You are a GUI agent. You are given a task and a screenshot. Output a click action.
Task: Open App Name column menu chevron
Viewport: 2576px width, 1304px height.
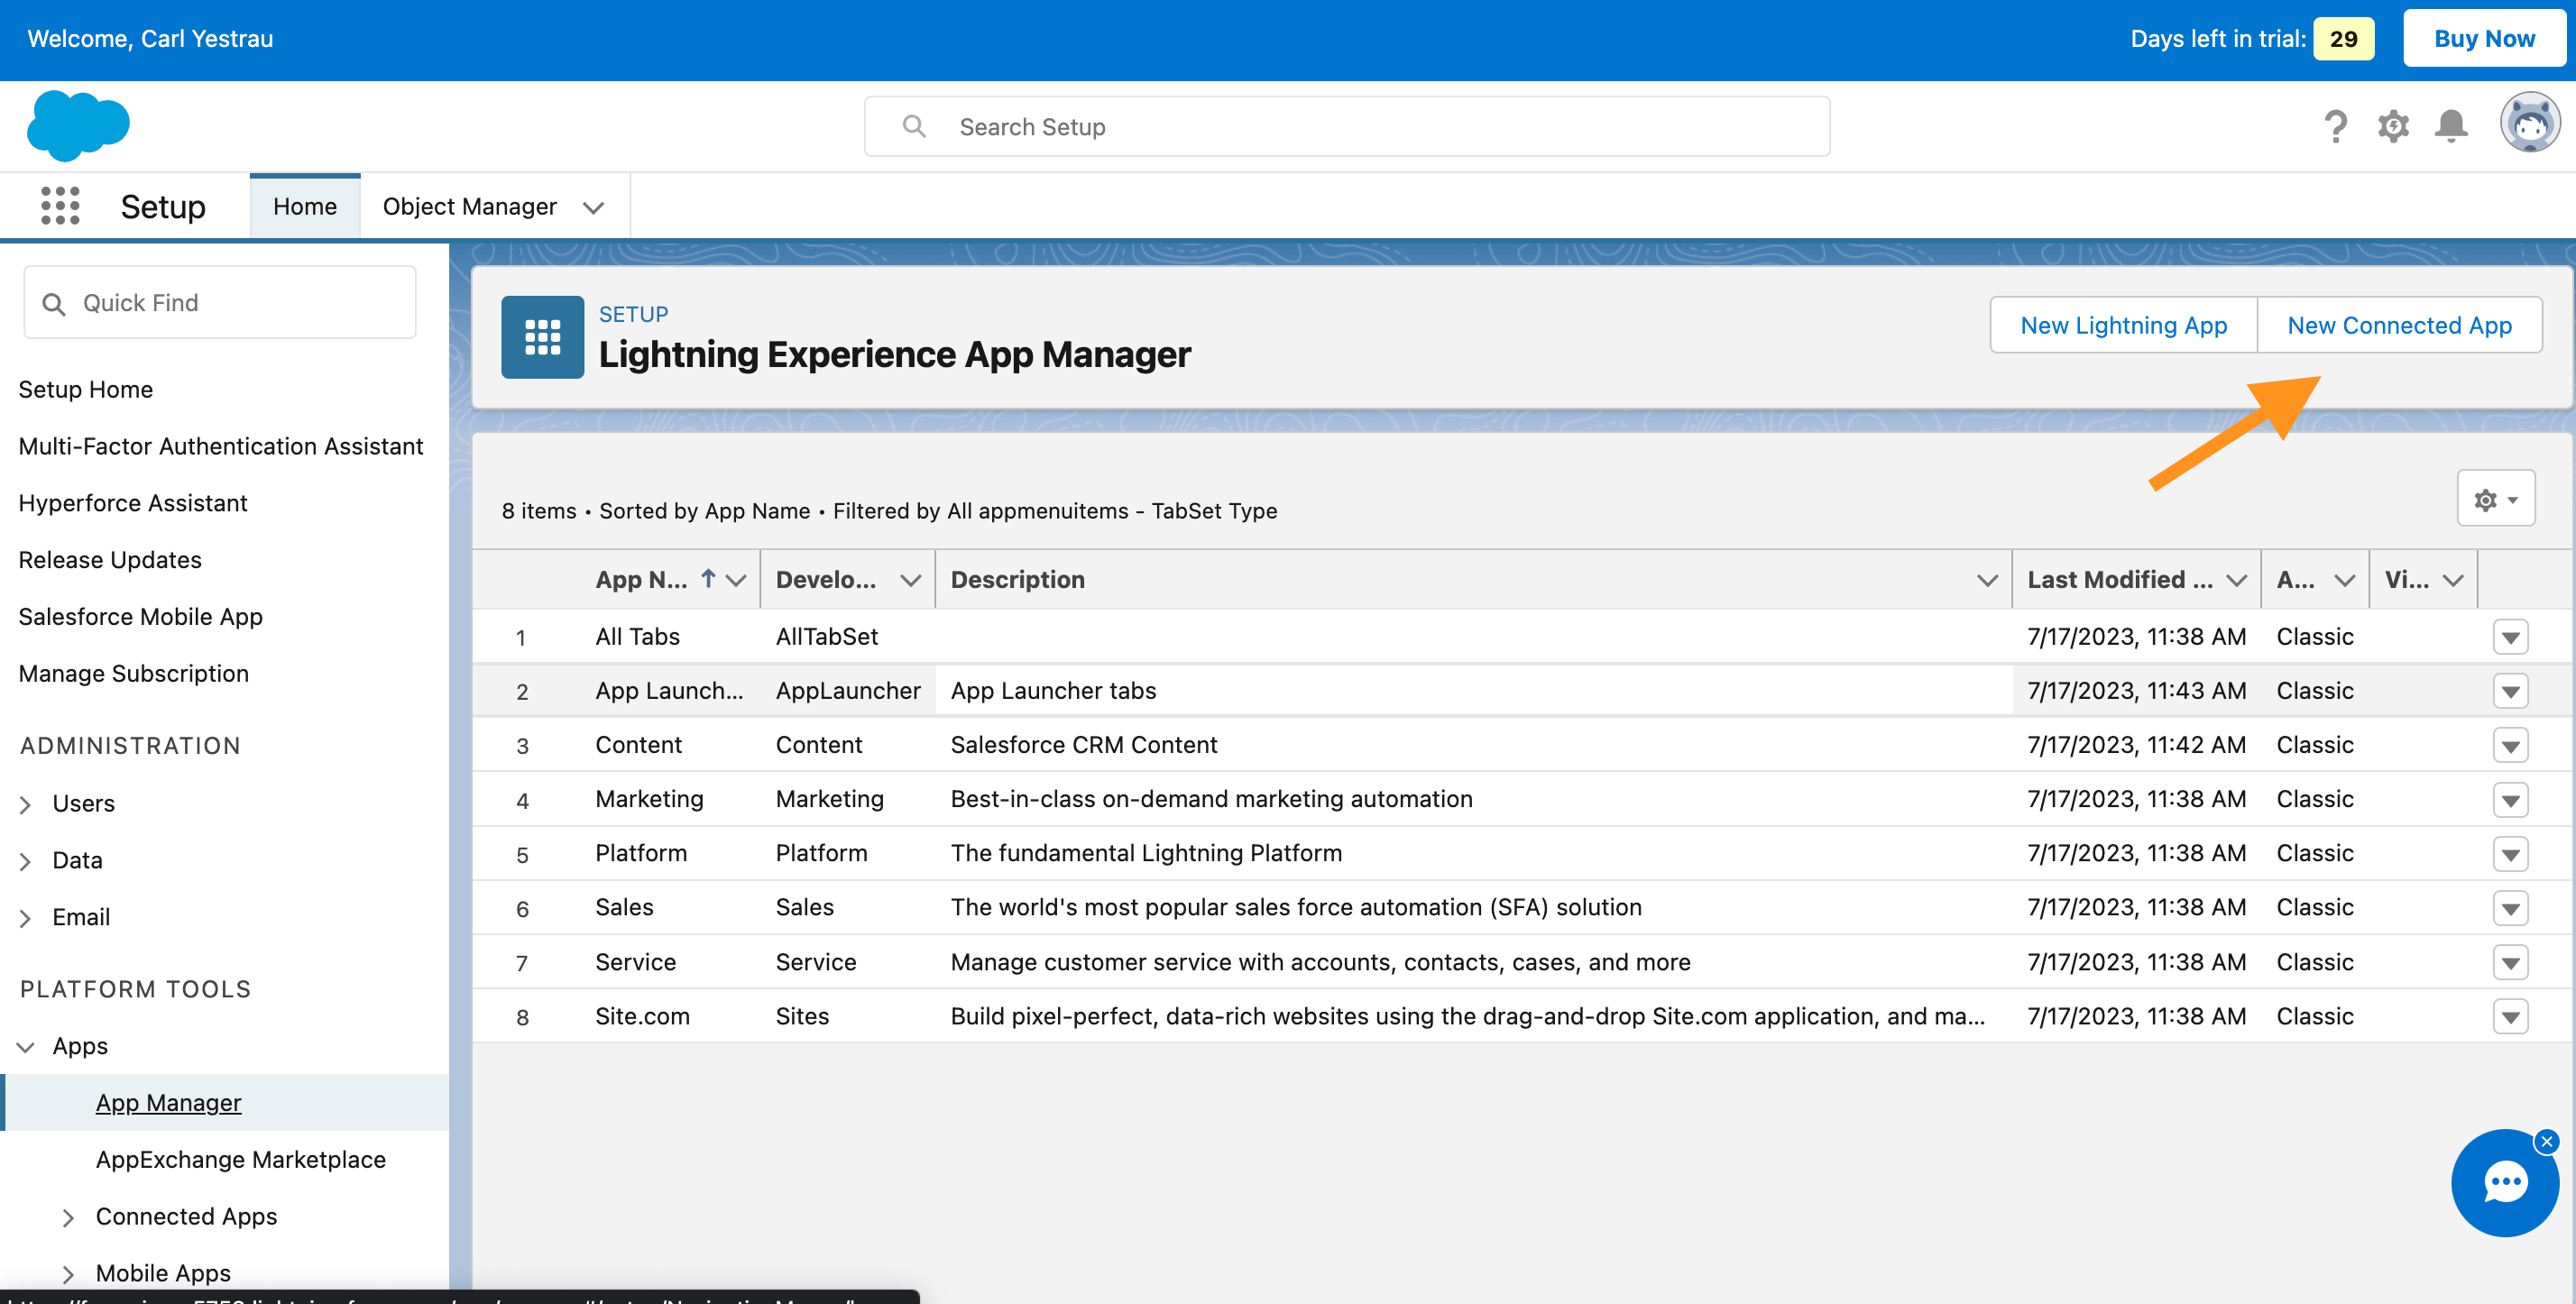[736, 580]
